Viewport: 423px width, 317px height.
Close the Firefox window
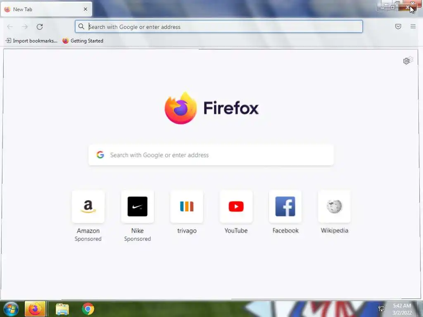408,7
